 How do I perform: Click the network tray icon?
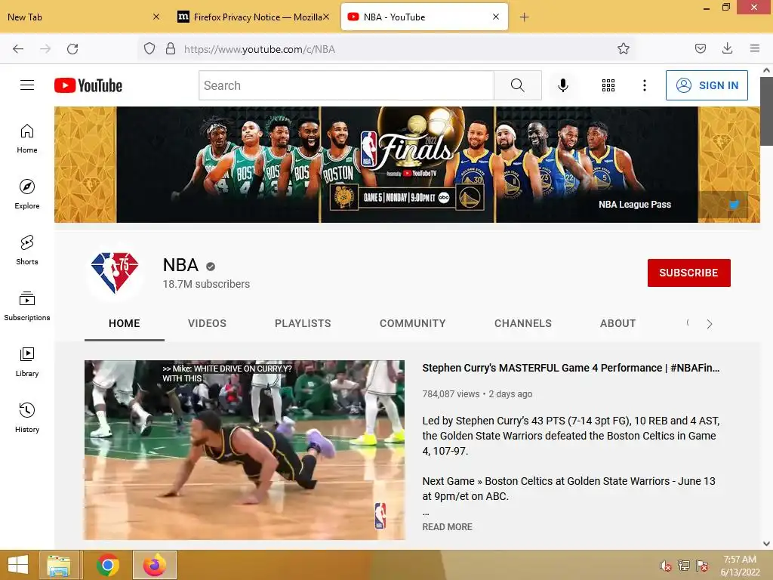point(684,566)
